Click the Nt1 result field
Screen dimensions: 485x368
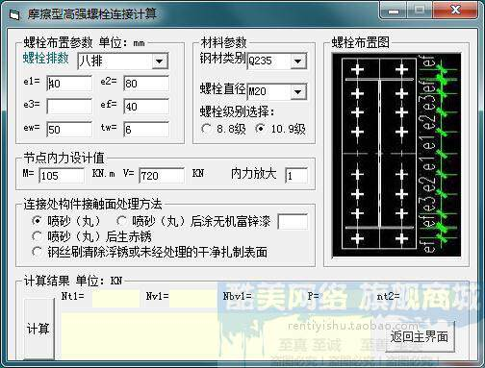click(115, 299)
